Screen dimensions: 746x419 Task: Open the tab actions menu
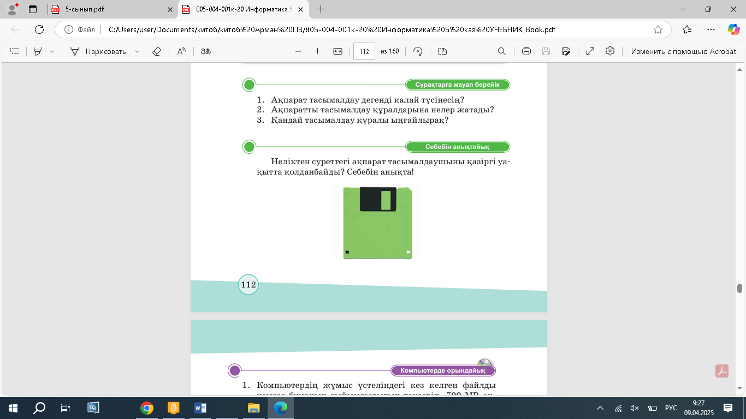(33, 9)
